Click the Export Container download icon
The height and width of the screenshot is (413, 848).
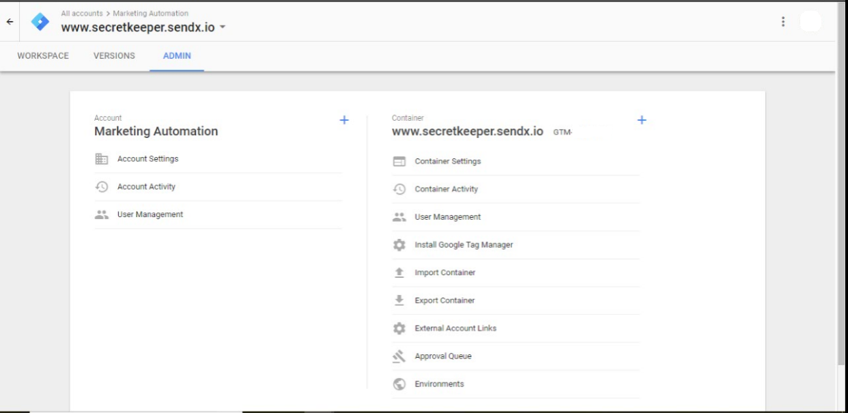click(x=399, y=300)
